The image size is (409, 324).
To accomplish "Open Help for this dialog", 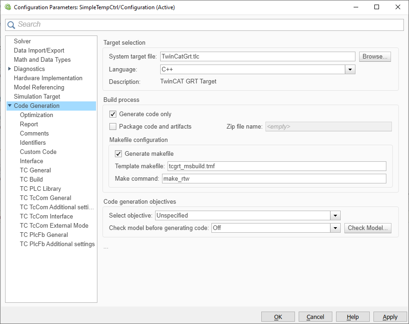I will click(x=353, y=317).
